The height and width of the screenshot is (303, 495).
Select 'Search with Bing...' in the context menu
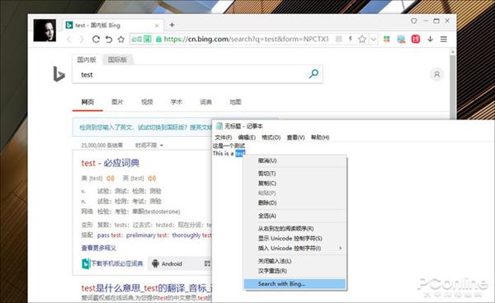click(295, 284)
